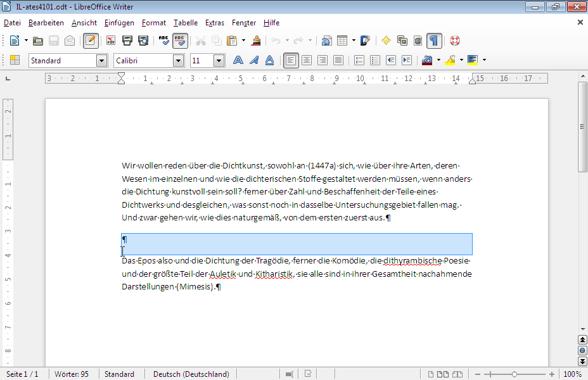Open the Table grid dropdown arrow
588x380 pixels.
tap(354, 41)
